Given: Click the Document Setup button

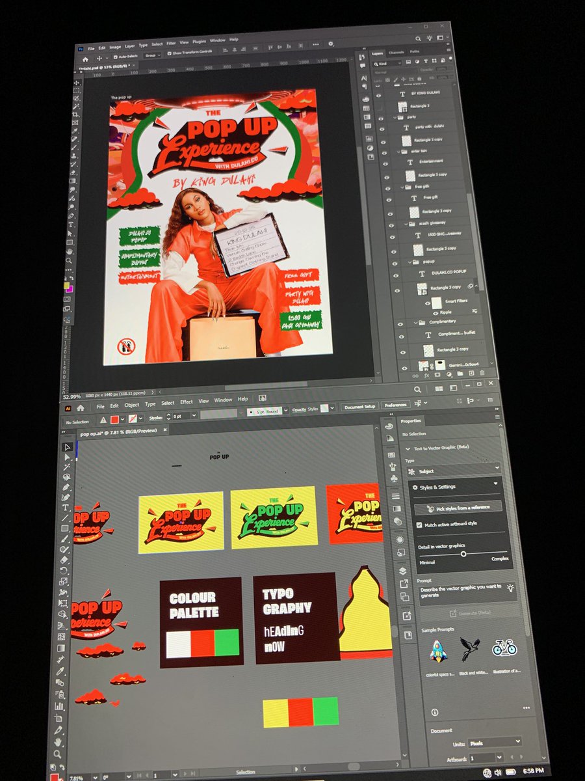Looking at the screenshot, I should tap(359, 406).
